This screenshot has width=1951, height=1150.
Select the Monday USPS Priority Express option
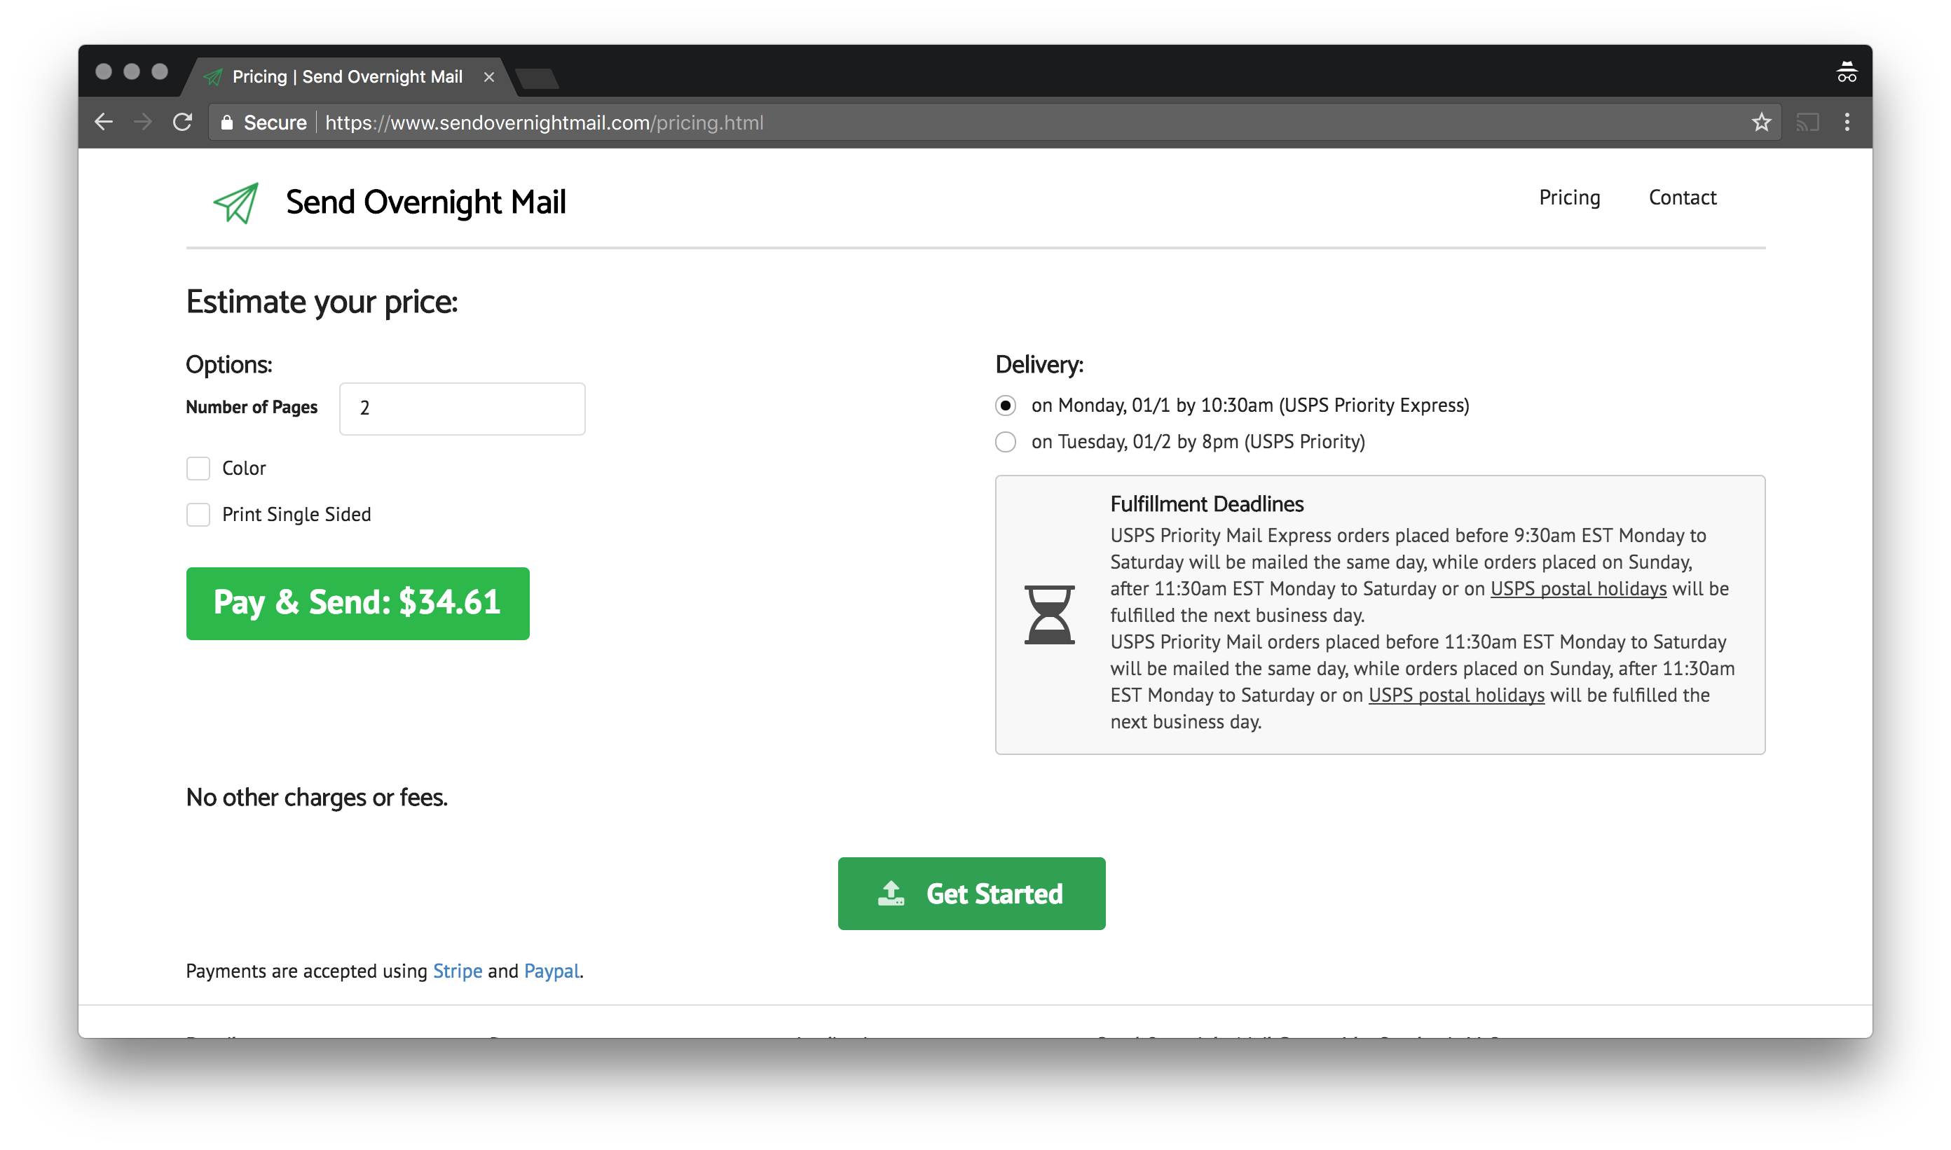[1006, 406]
